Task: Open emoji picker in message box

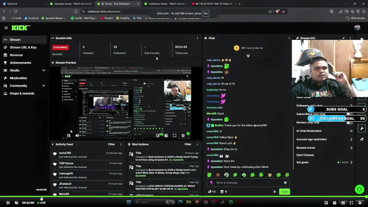Action: coord(285,183)
